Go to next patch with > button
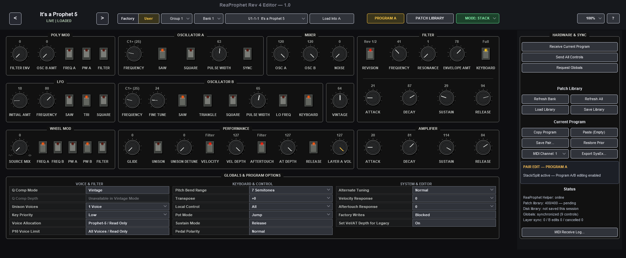The height and width of the screenshot is (258, 626). point(102,18)
